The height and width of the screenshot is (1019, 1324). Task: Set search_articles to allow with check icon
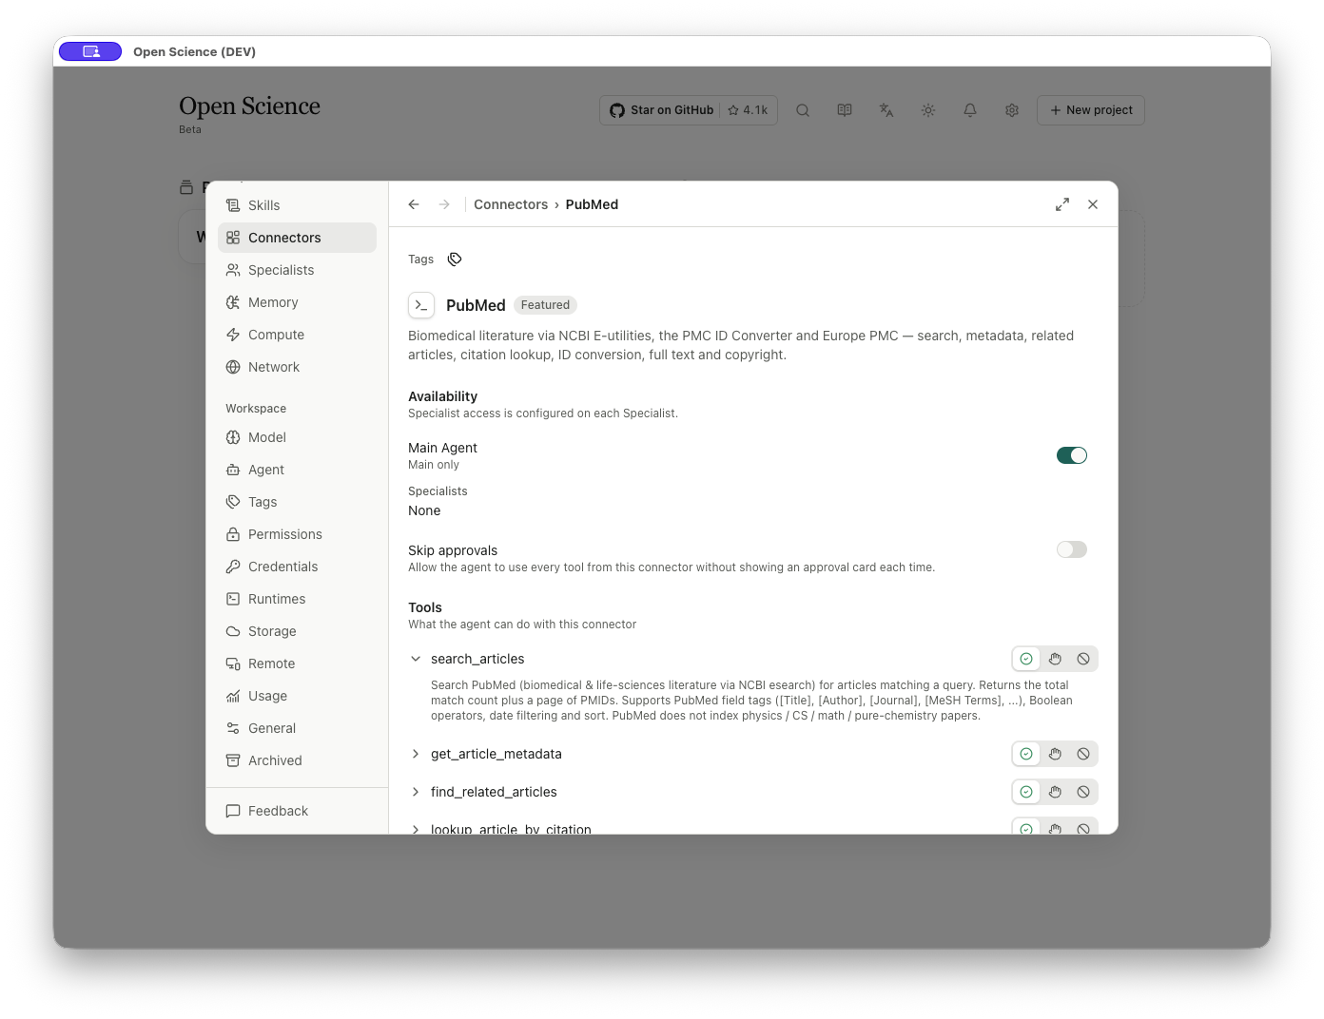pos(1026,659)
